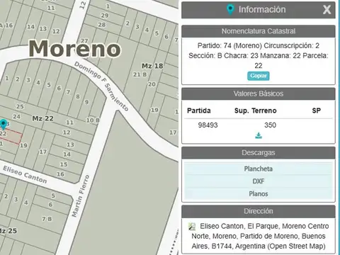Download the DXF file
The height and width of the screenshot is (255, 340).
click(x=259, y=181)
